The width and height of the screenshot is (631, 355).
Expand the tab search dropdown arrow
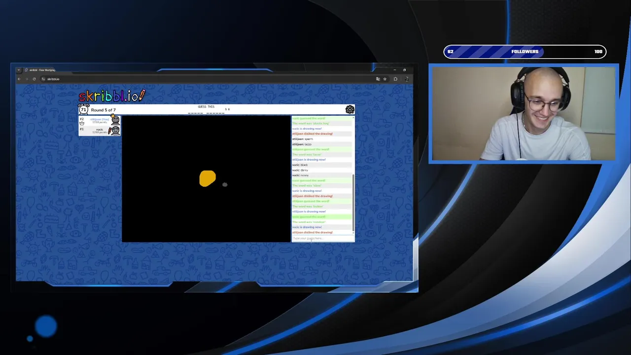tap(19, 70)
